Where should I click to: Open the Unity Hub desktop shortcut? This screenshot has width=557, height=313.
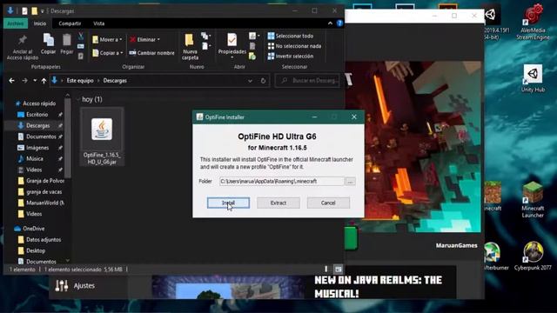point(533,78)
